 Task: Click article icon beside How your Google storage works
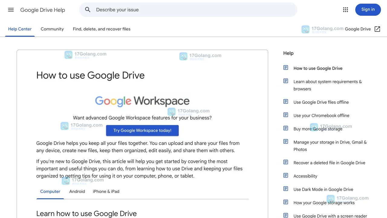[x=286, y=202]
